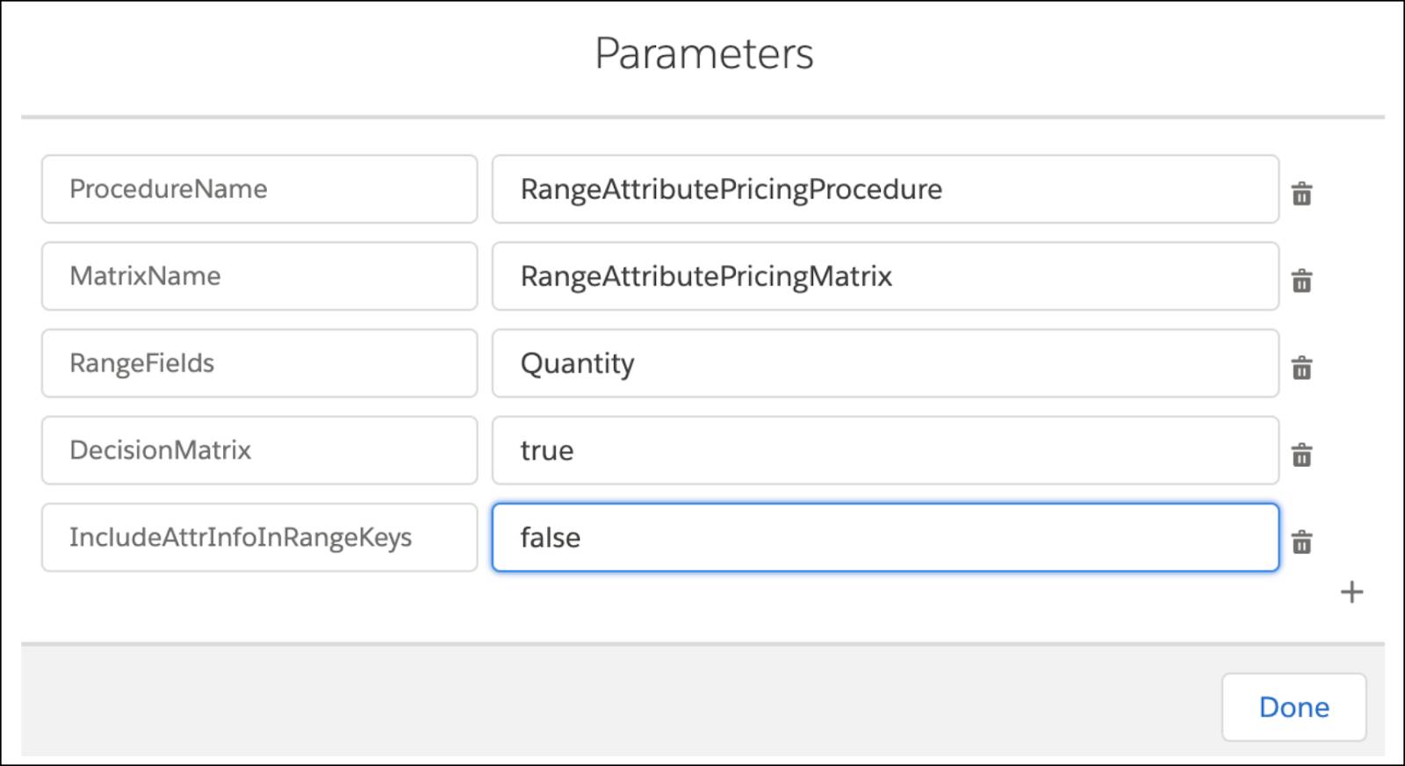Screen dimensions: 1405x766
Task: Click the ProcedureName key field
Action: [x=259, y=190]
